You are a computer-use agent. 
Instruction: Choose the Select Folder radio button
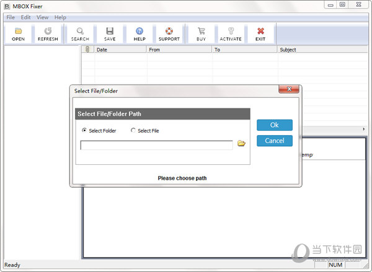pyautogui.click(x=84, y=130)
